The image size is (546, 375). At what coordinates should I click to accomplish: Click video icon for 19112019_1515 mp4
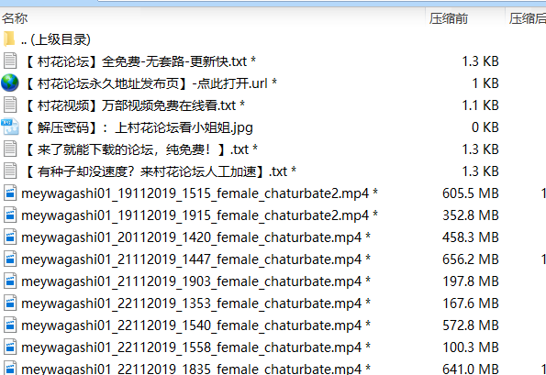[10, 193]
